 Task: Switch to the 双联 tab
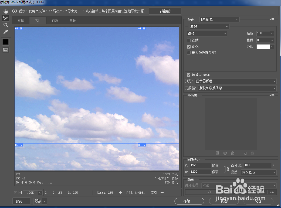coord(55,21)
